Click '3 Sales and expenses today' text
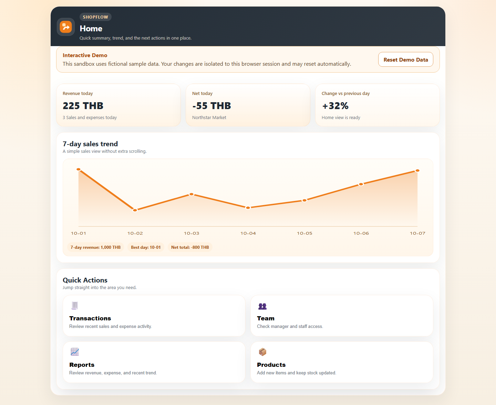Viewport: 496px width, 405px height. (x=90, y=118)
